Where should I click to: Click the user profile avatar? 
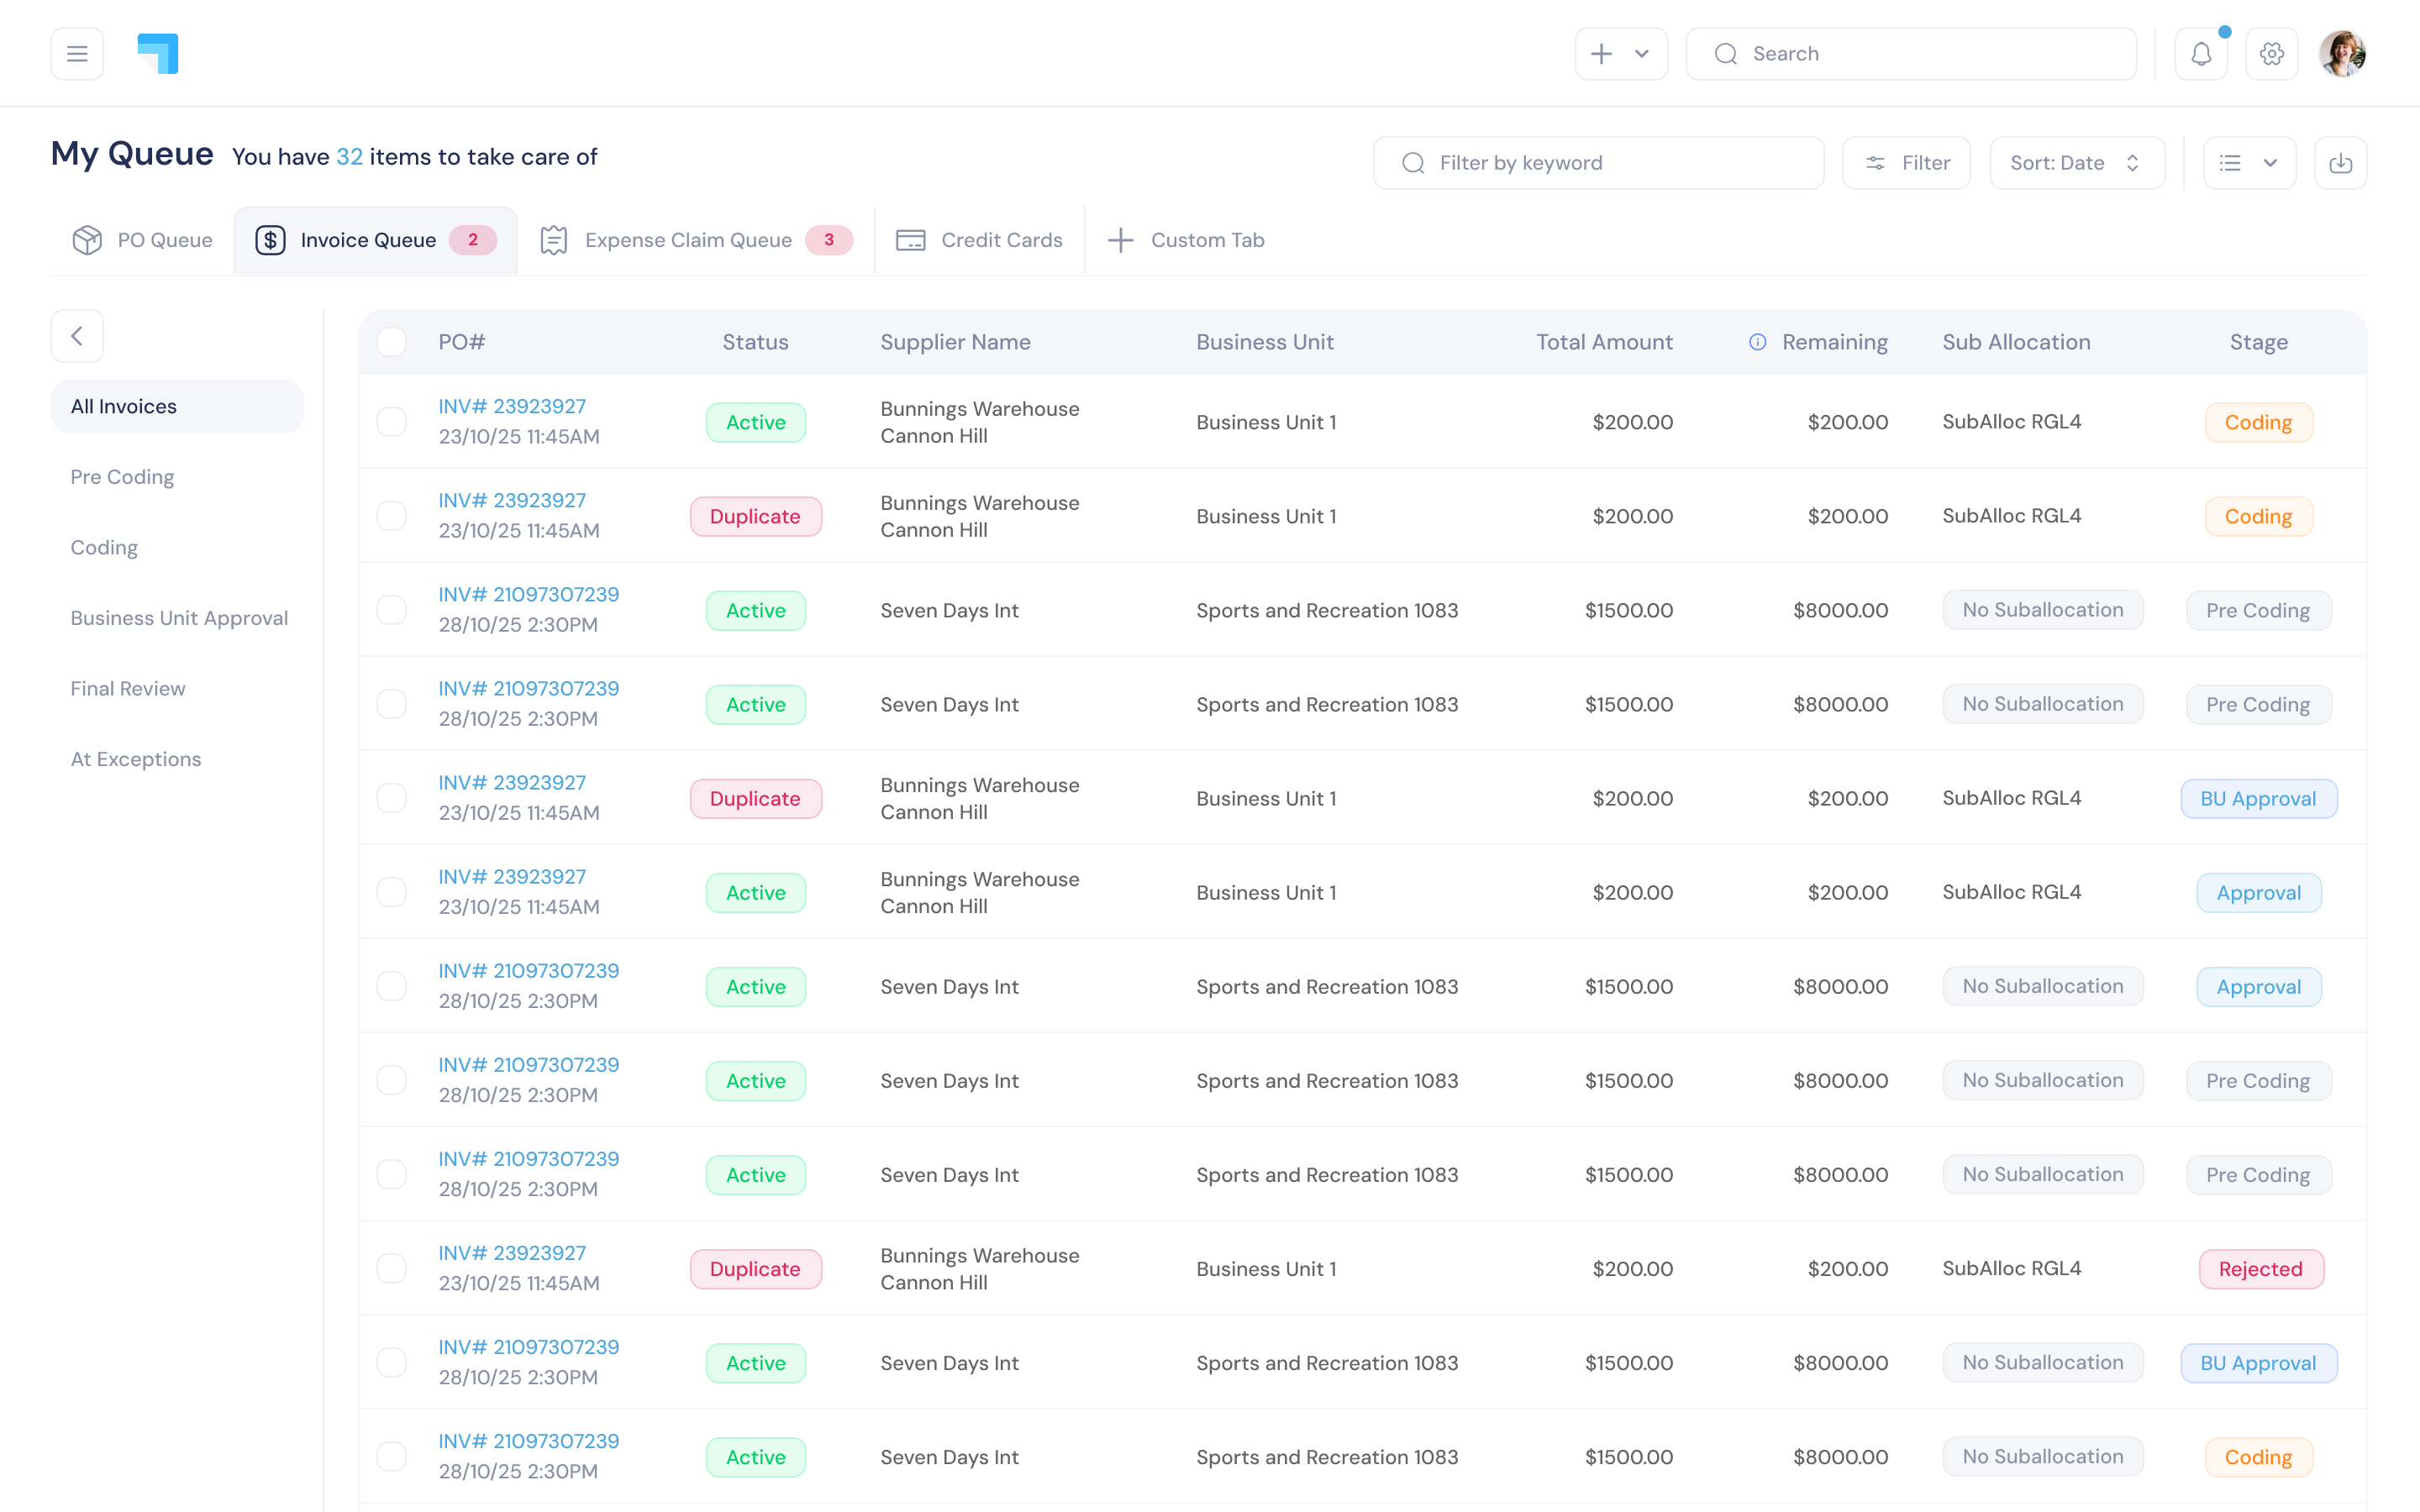2342,54
